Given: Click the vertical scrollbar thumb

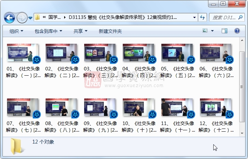Looking at the screenshot, I should click(242, 87).
